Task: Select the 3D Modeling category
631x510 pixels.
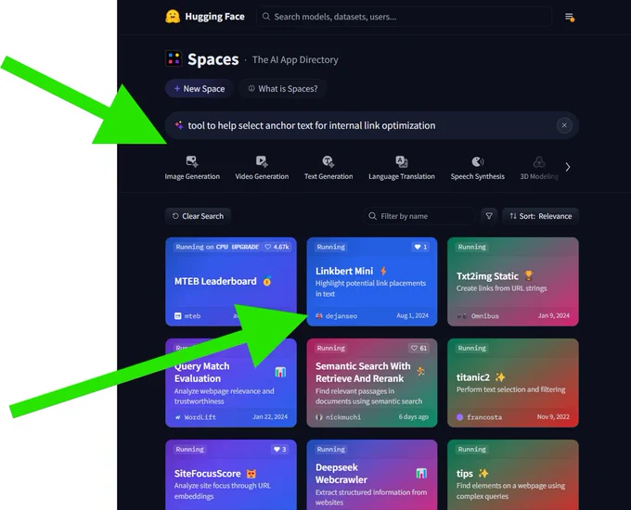Action: (539, 168)
